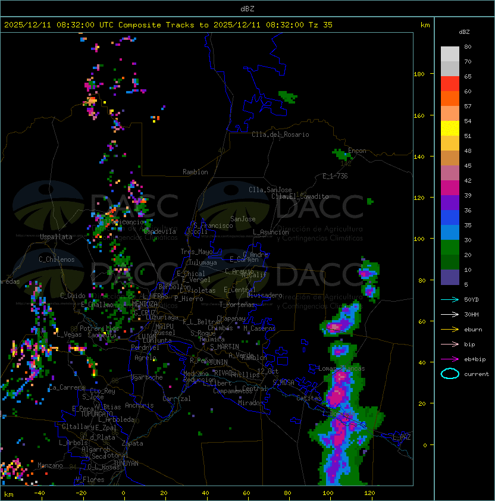Image resolution: width=495 pixels, height=501 pixels.
Task: Click the 'C_Guido' map label
Action: tap(73, 296)
